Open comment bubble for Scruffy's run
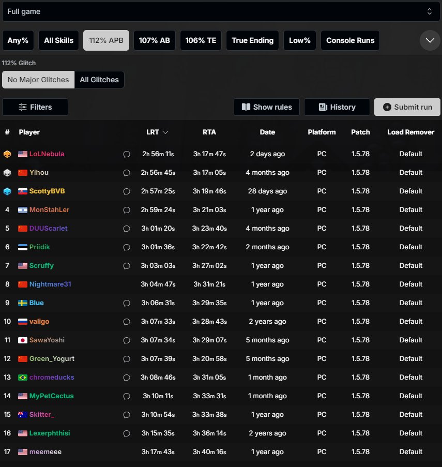442x467 pixels. tap(127, 266)
